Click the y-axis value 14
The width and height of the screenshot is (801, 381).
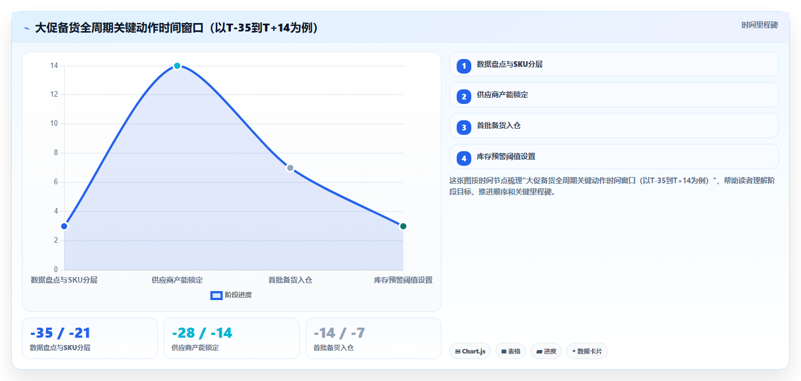(54, 66)
